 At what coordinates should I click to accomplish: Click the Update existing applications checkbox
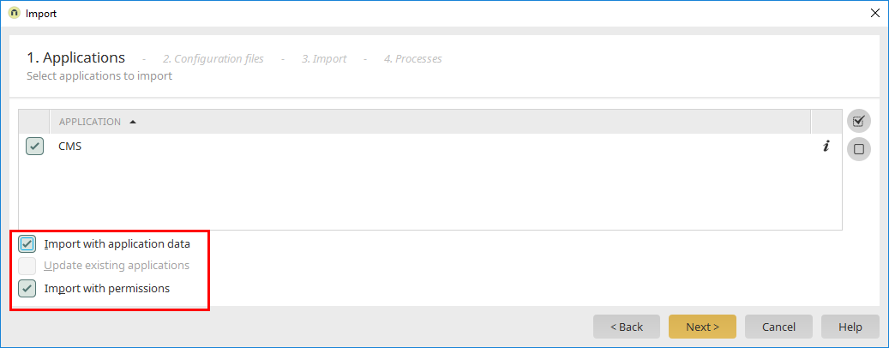click(27, 266)
